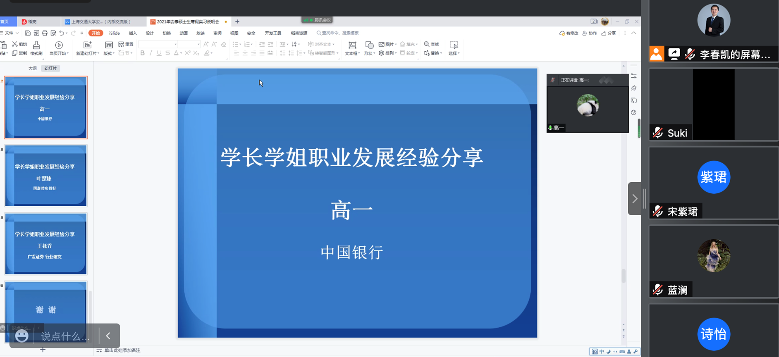779x357 pixels.
Task: Toggle Bold formatting
Action: (x=143, y=53)
